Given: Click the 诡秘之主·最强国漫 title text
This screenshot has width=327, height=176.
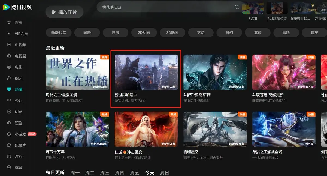Looking at the screenshot, I should (61, 95).
